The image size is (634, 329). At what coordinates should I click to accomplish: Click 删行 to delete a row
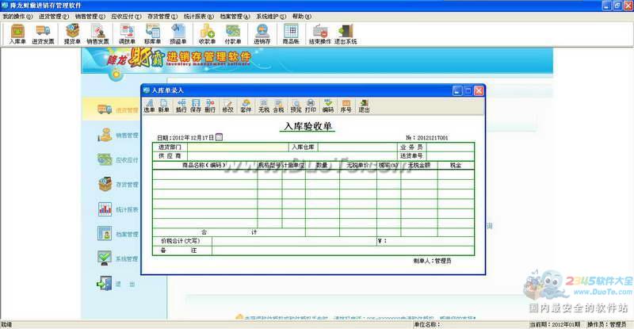pyautogui.click(x=210, y=106)
